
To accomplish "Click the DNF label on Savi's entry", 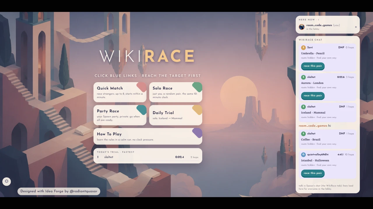I will click(341, 48).
